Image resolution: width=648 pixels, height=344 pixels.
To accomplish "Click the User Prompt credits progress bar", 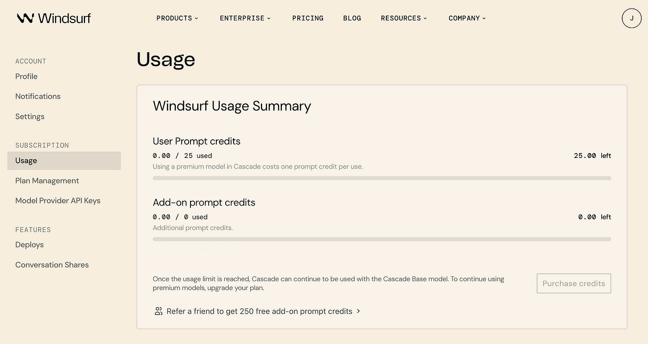I will click(381, 178).
